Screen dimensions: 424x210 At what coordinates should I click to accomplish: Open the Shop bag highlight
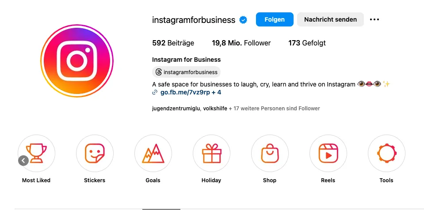270,154
